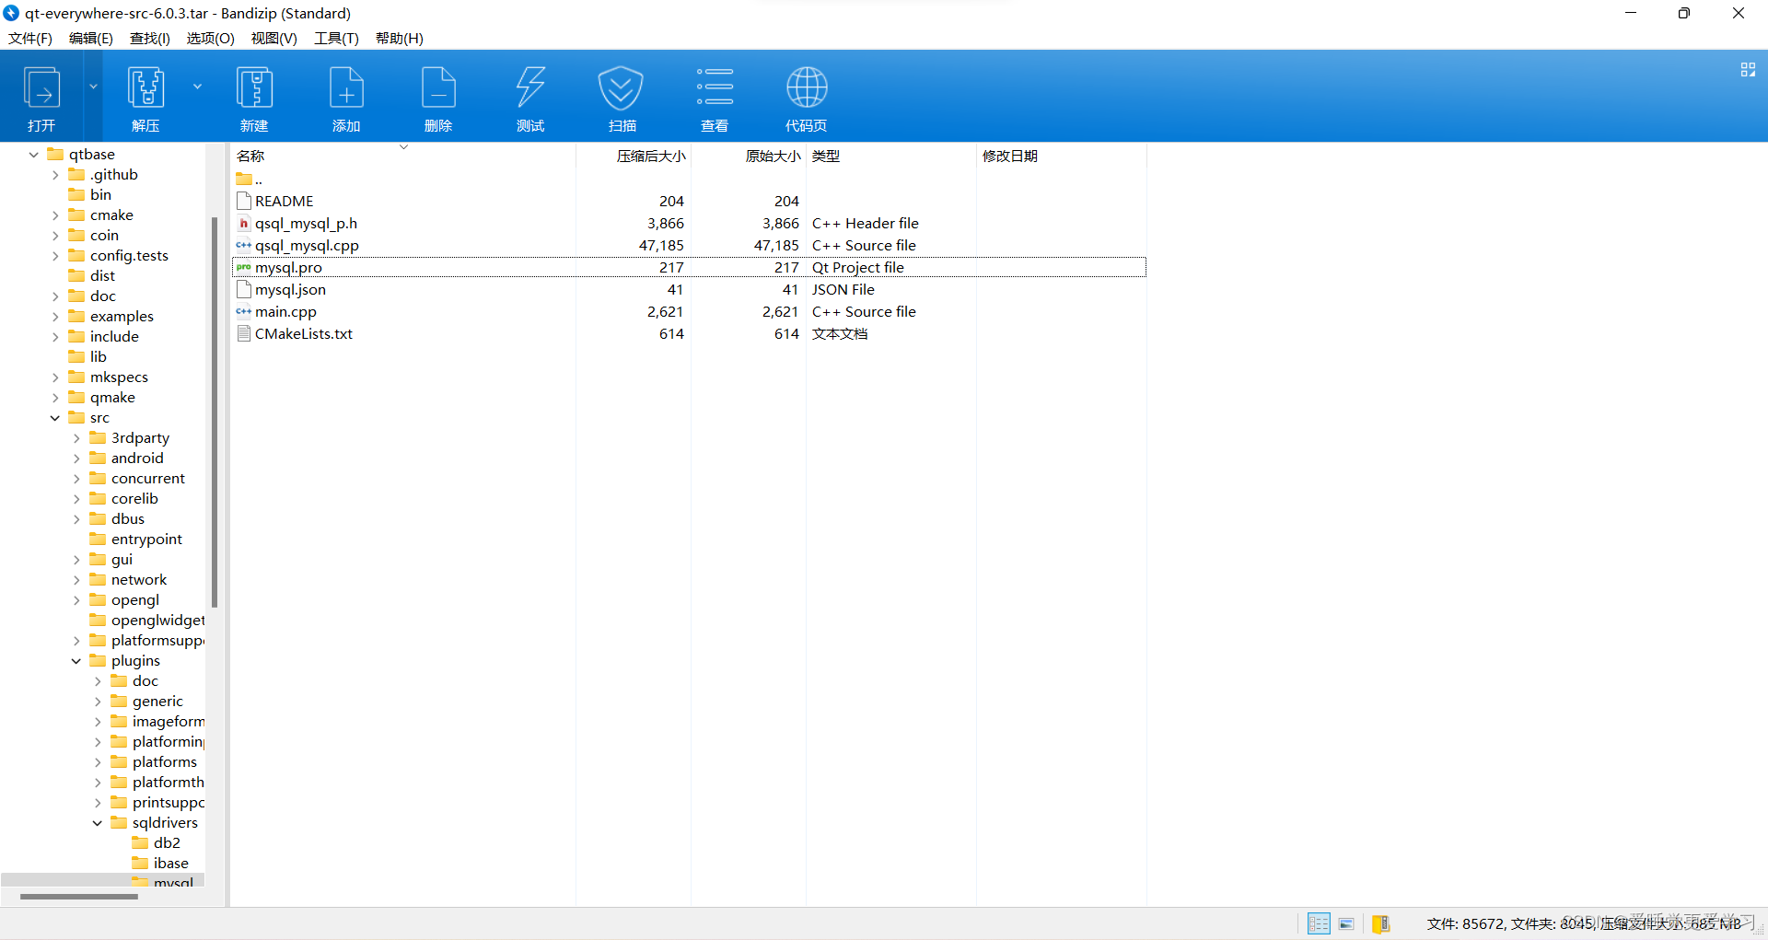
Task: Click the 文本文档 type cell of CMakeLists.txt
Action: (840, 333)
